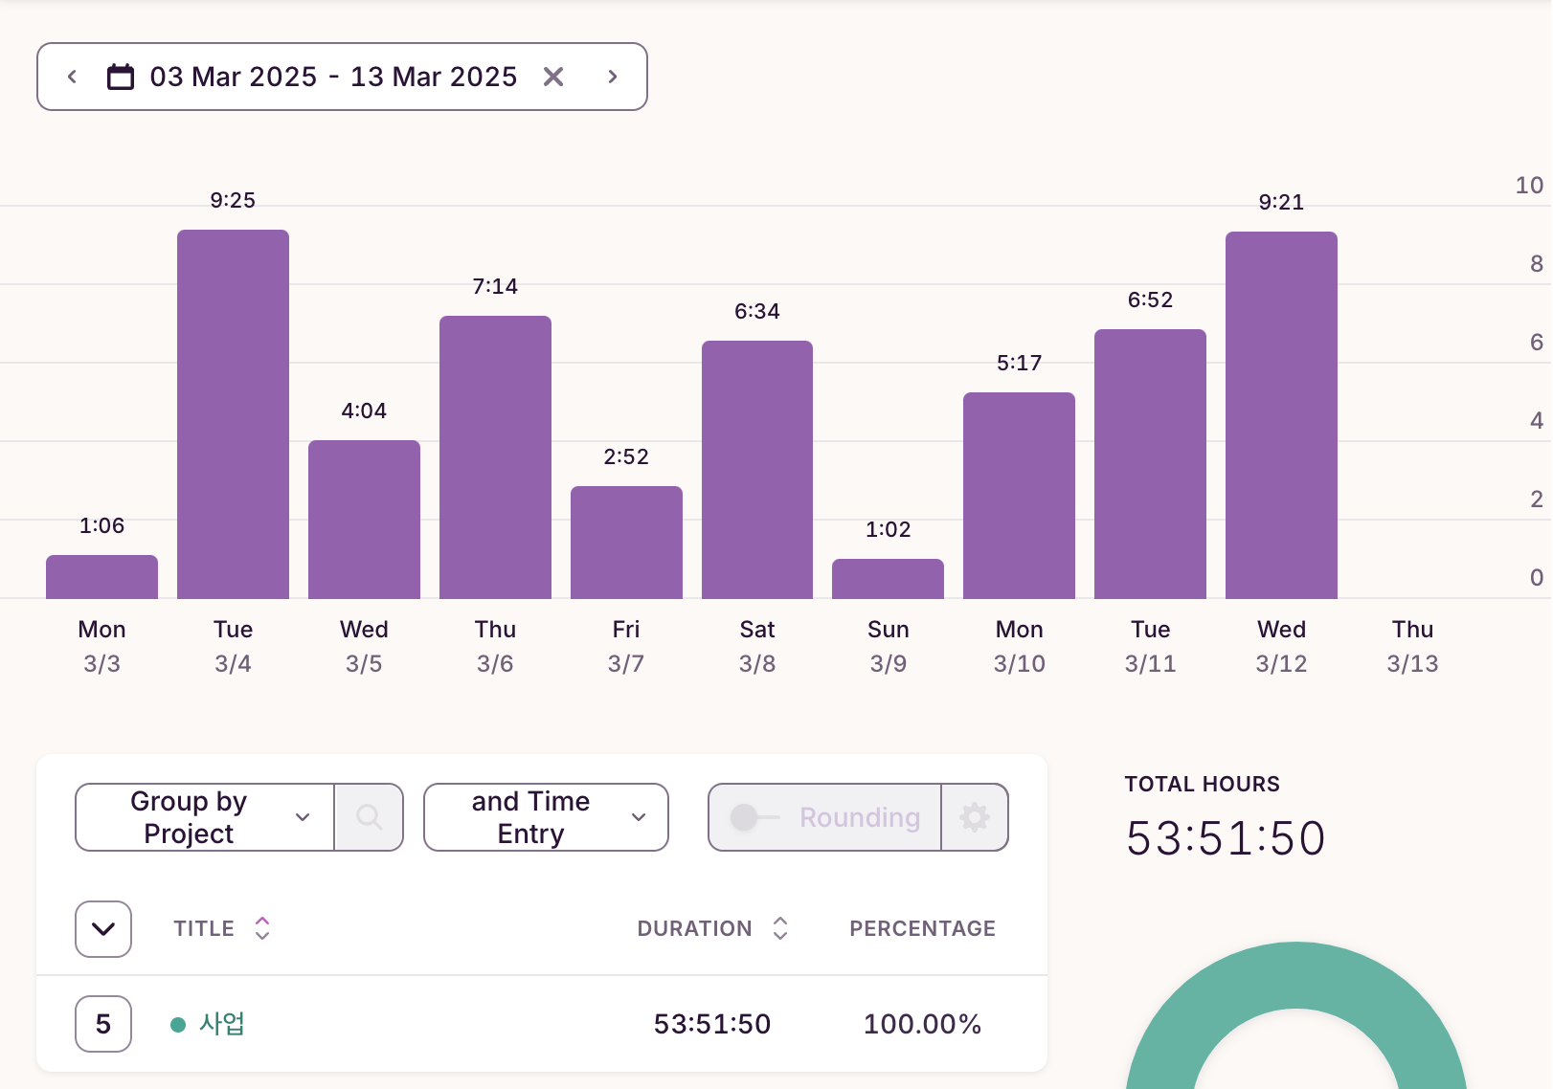This screenshot has width=1553, height=1089.
Task: Click the search magnifier icon
Action: pos(370,817)
